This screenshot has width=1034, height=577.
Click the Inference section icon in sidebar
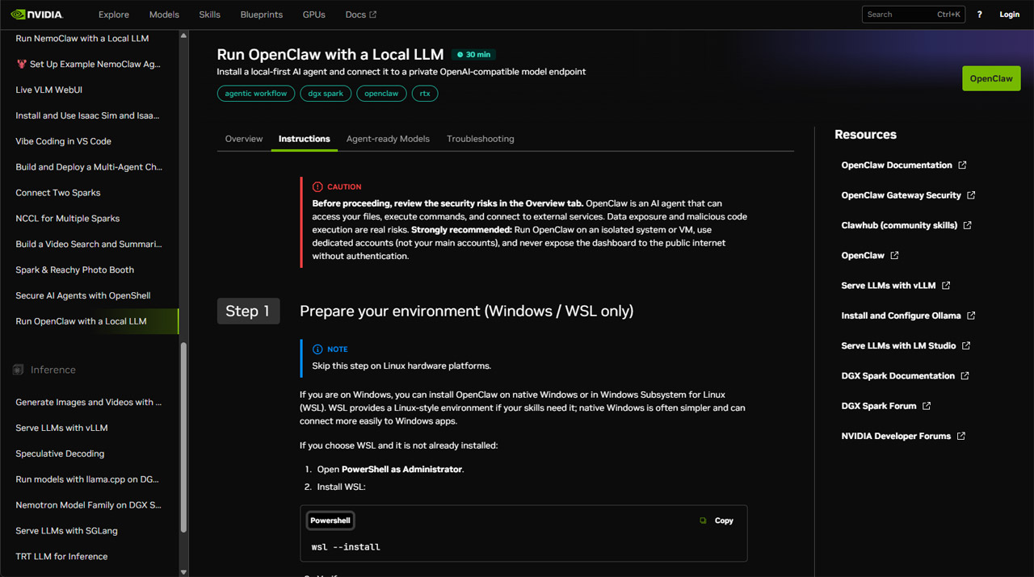18,370
